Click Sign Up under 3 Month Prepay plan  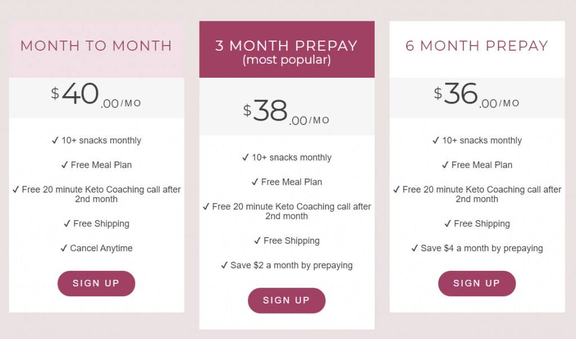tap(286, 300)
